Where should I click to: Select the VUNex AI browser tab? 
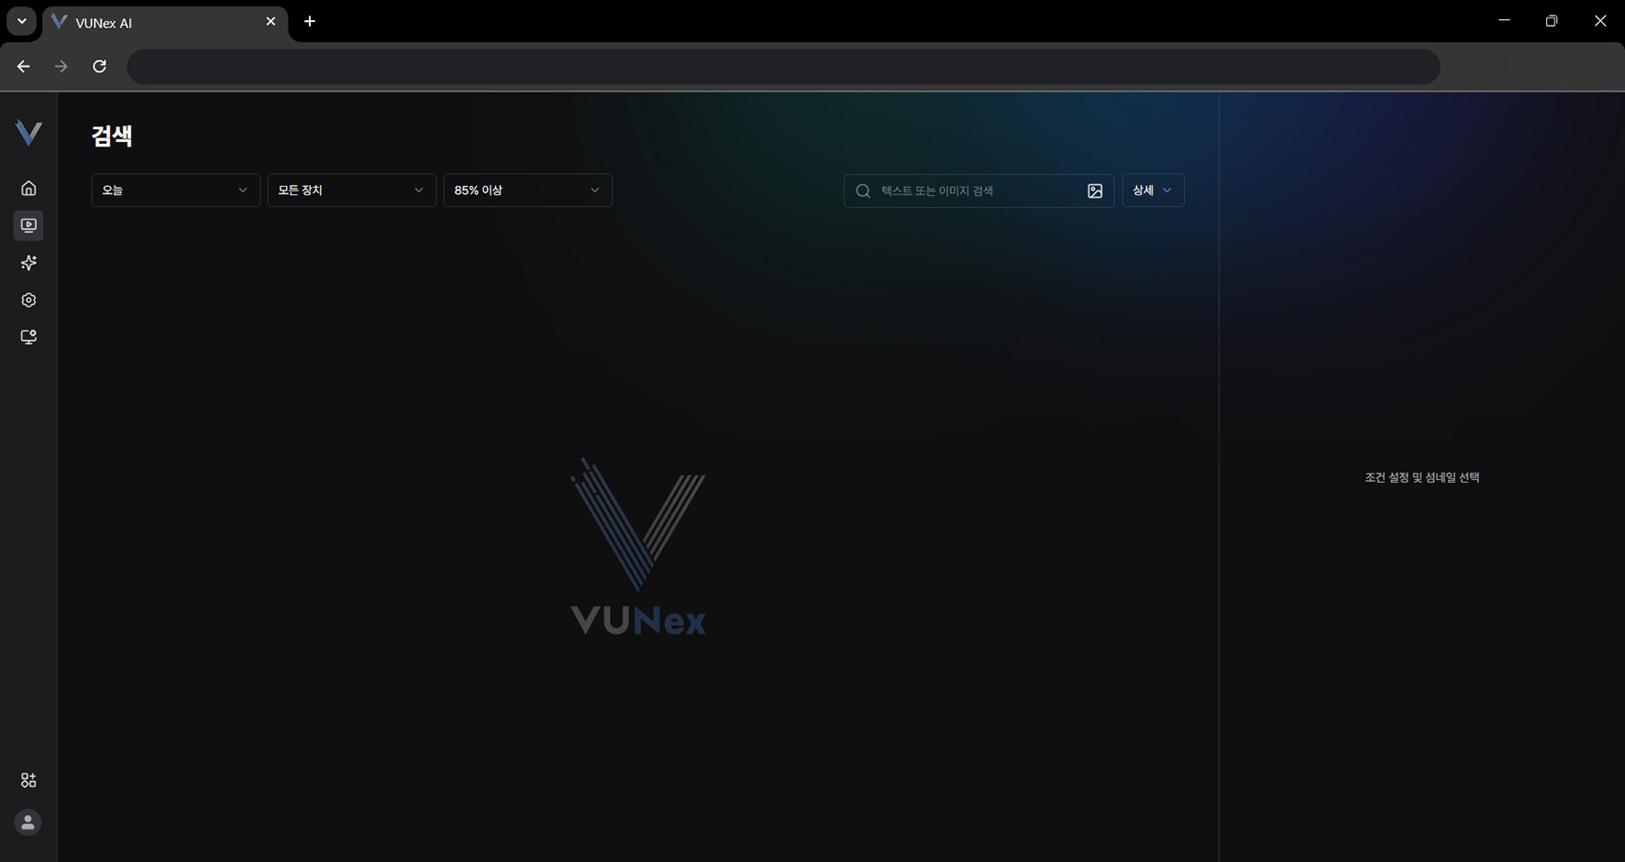point(156,22)
